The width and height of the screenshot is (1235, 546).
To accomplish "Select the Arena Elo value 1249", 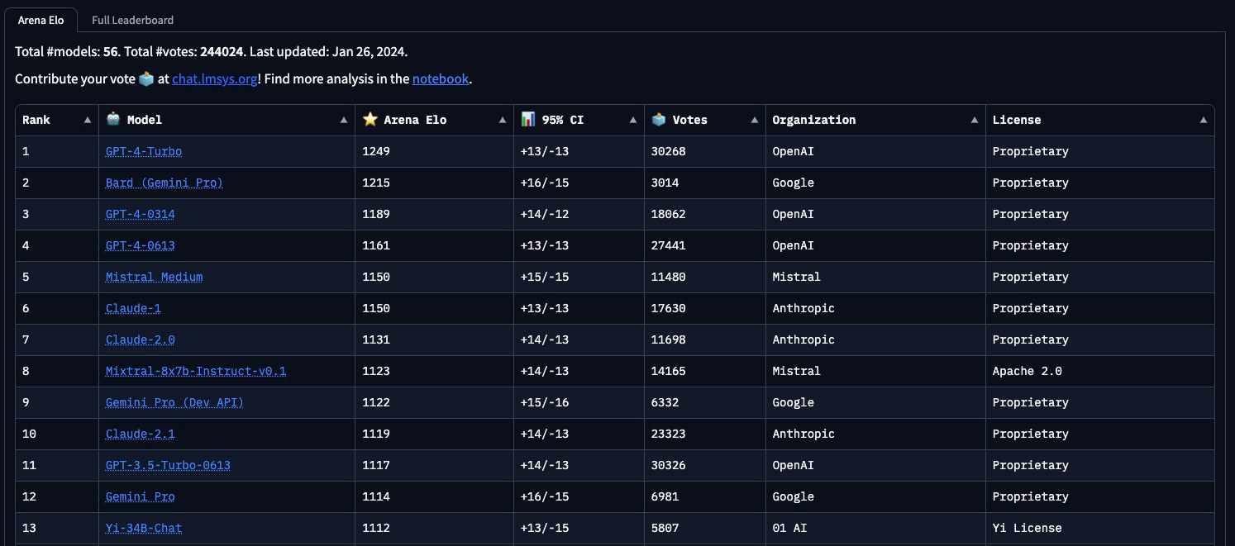I will [x=376, y=151].
